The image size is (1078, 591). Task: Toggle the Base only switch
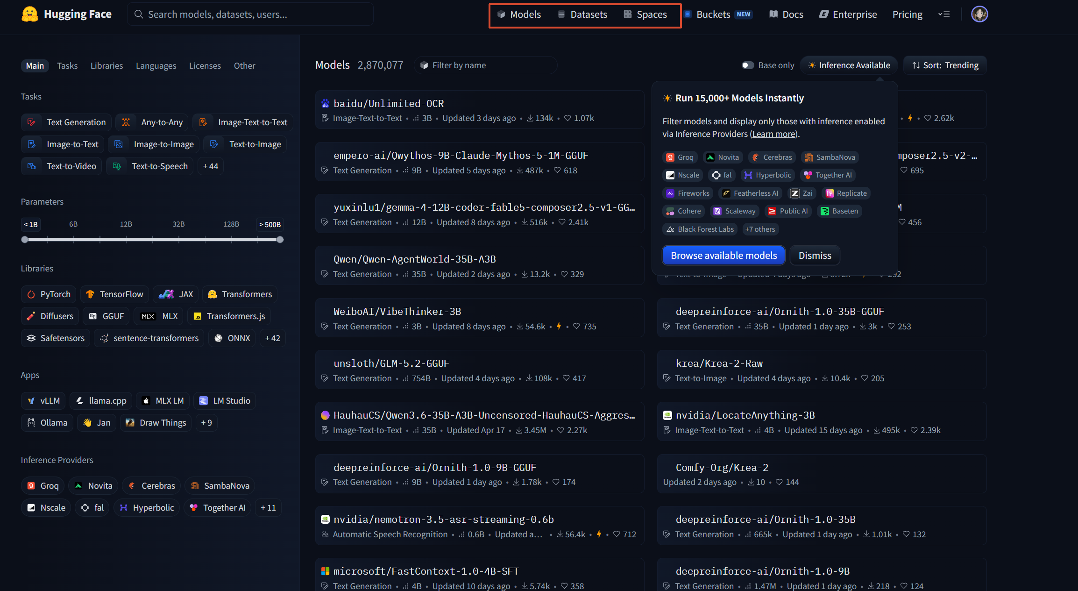(x=748, y=65)
